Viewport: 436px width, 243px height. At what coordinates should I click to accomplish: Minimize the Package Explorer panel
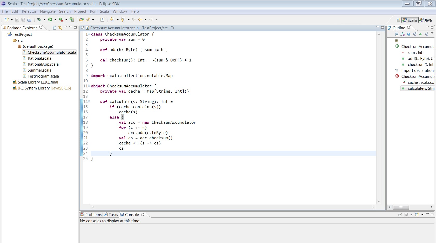pyautogui.click(x=71, y=27)
